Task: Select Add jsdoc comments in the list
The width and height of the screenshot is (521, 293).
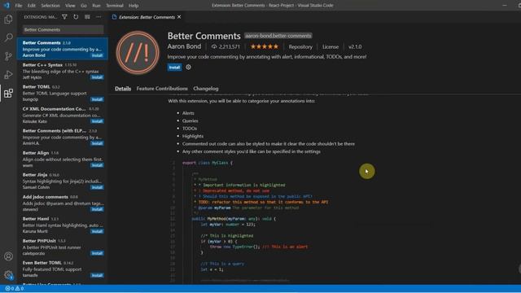Action: click(x=63, y=203)
